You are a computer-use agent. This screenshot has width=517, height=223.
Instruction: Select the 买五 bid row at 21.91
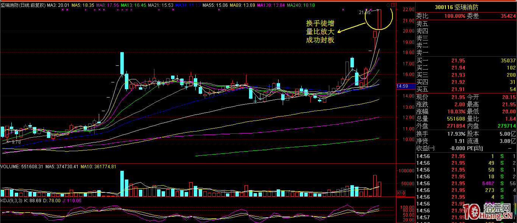(x=466, y=90)
